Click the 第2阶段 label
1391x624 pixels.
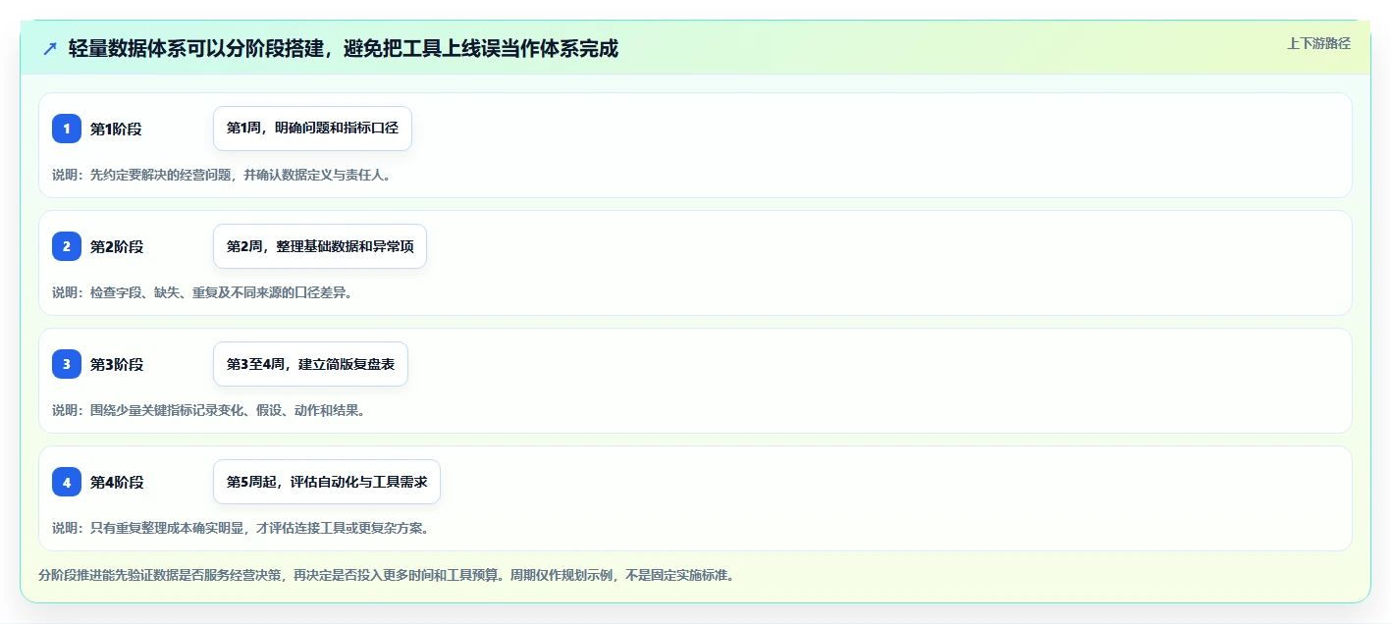pos(117,246)
